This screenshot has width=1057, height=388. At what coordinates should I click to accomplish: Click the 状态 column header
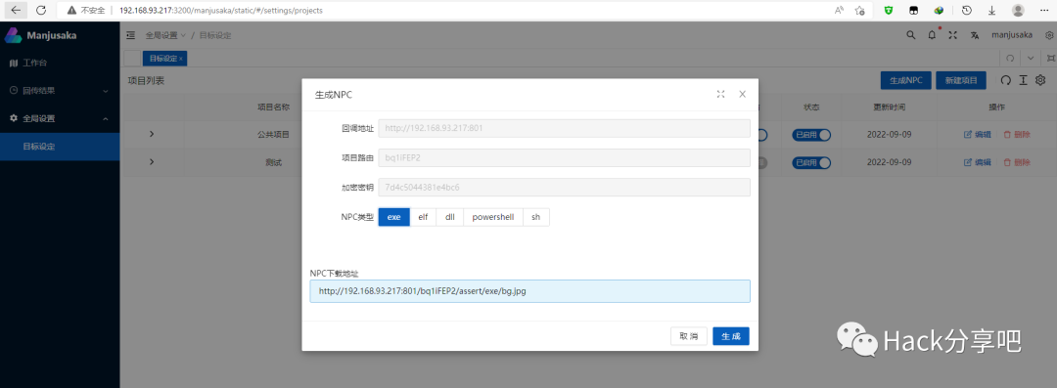(811, 108)
